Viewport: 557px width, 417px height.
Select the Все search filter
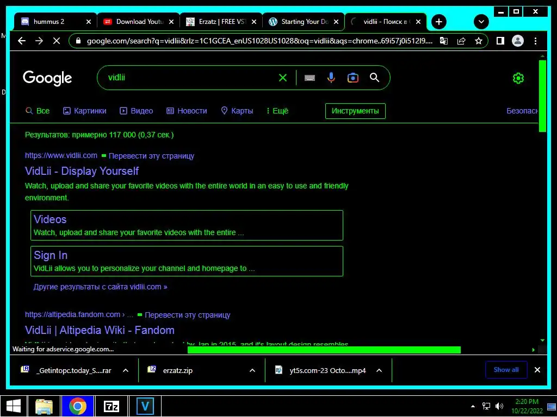(38, 111)
